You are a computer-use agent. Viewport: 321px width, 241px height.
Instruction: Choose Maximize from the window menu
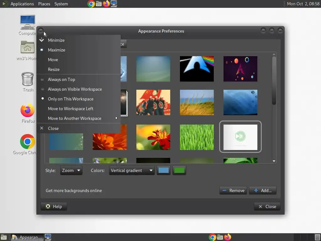(x=79, y=50)
